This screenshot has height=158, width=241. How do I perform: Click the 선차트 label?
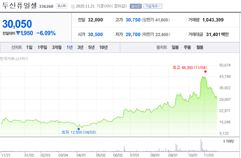[x=17, y=48]
